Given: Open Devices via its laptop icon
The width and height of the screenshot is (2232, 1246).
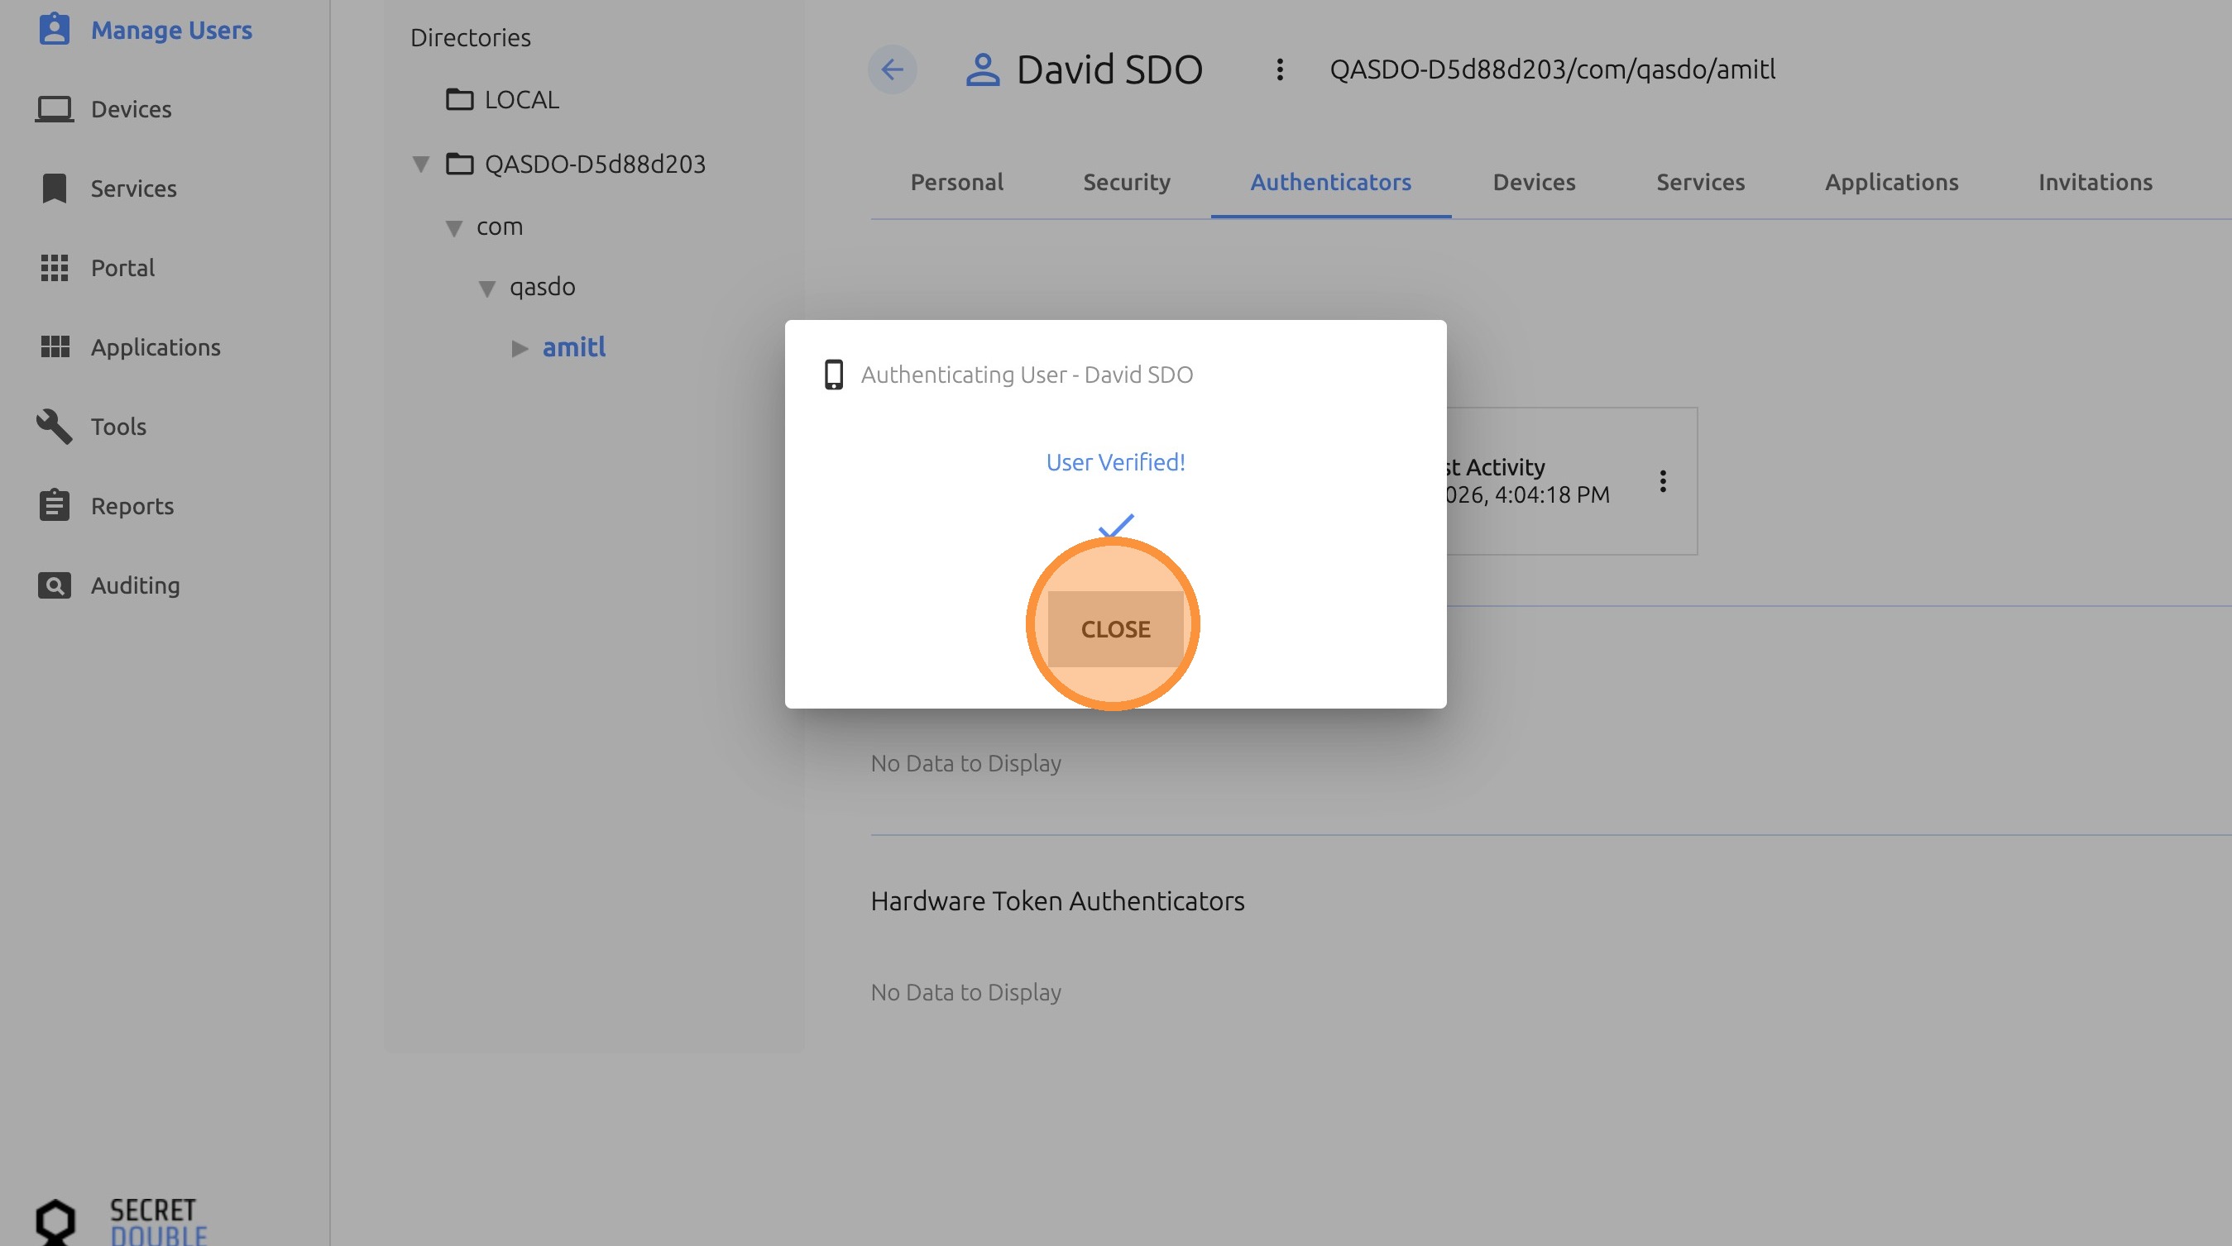Looking at the screenshot, I should [54, 109].
